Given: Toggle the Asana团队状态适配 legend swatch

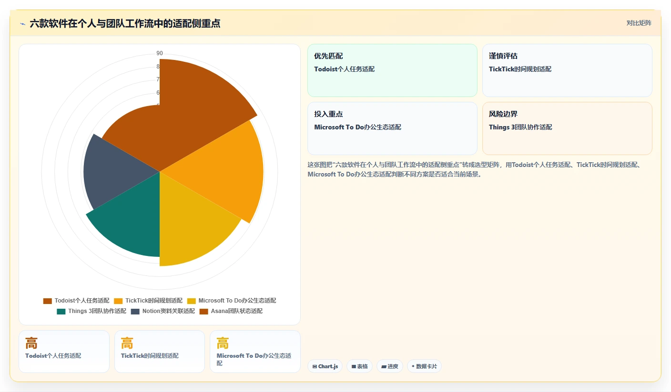Looking at the screenshot, I should 204,311.
